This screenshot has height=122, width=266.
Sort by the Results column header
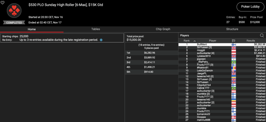coord(251,41)
